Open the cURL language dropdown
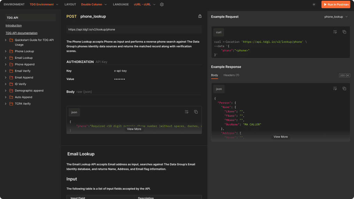This screenshot has width=354, height=199. point(145,5)
